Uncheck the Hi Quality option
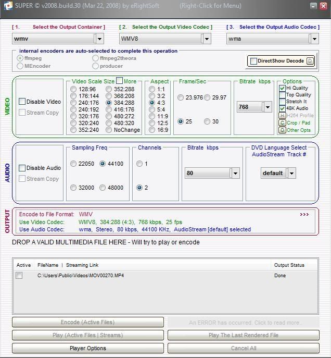This screenshot has height=358, width=331. [x=282, y=88]
